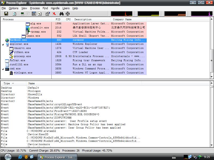Viewport: 214px width, 160px height.
Task: Collapse the cmd.exe process tree
Action: [x=3, y=69]
